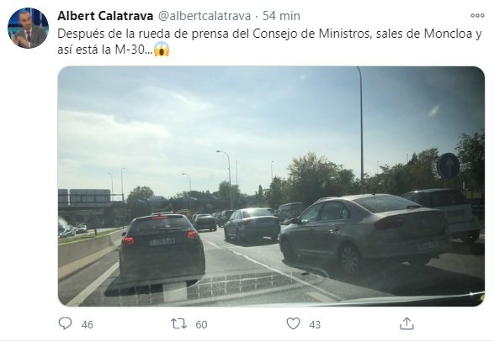Viewport: 494px width, 341px height.
Task: Open the 54 min timestamp link
Action: click(x=281, y=16)
